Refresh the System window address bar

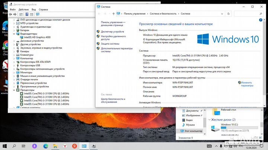[228, 14]
